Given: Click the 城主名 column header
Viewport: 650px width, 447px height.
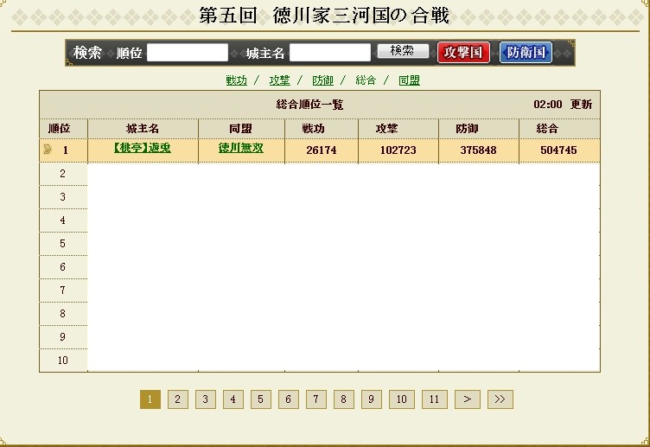Looking at the screenshot, I should (143, 129).
